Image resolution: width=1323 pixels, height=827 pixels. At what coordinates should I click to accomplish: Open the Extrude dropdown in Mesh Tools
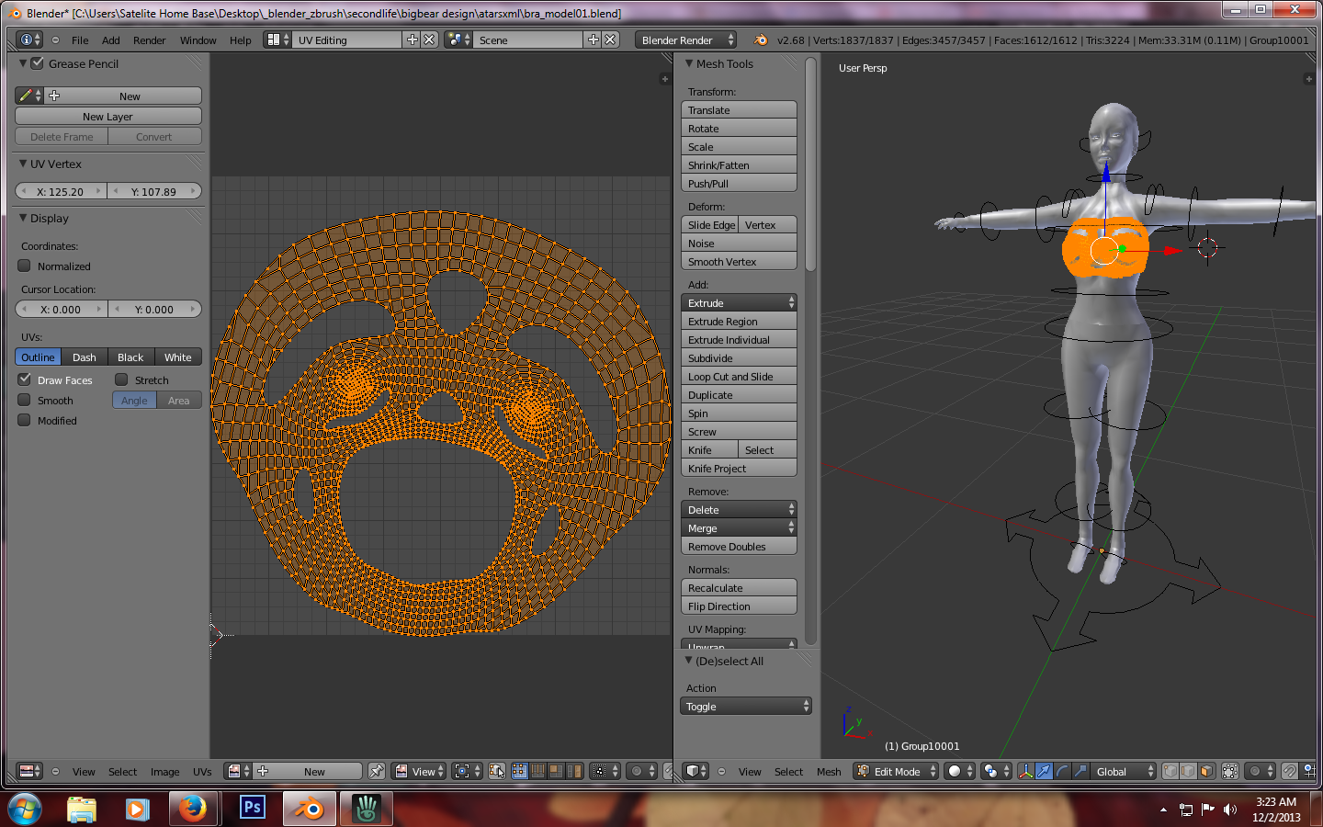coord(739,302)
